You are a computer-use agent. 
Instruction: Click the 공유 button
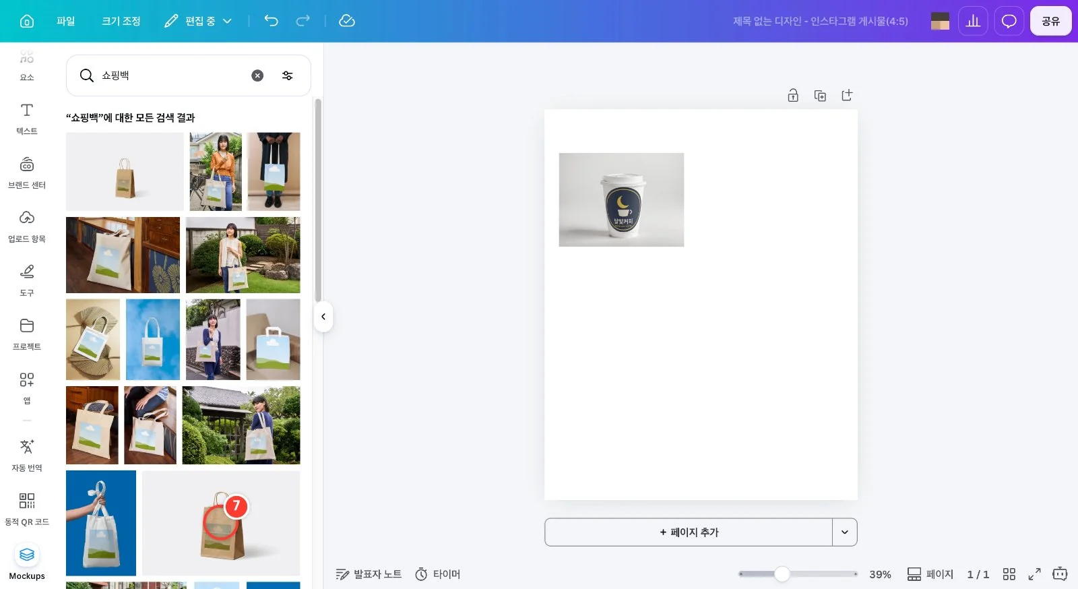pyautogui.click(x=1050, y=21)
